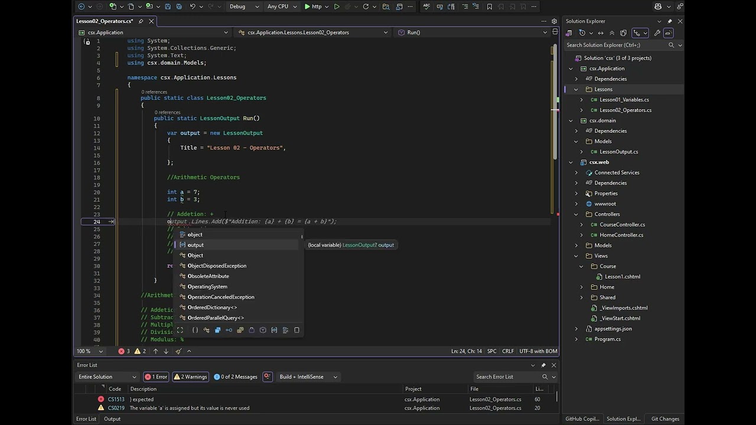Click the UTF-8 with BOM encoding indicator
This screenshot has height=425, width=756.
click(538, 351)
